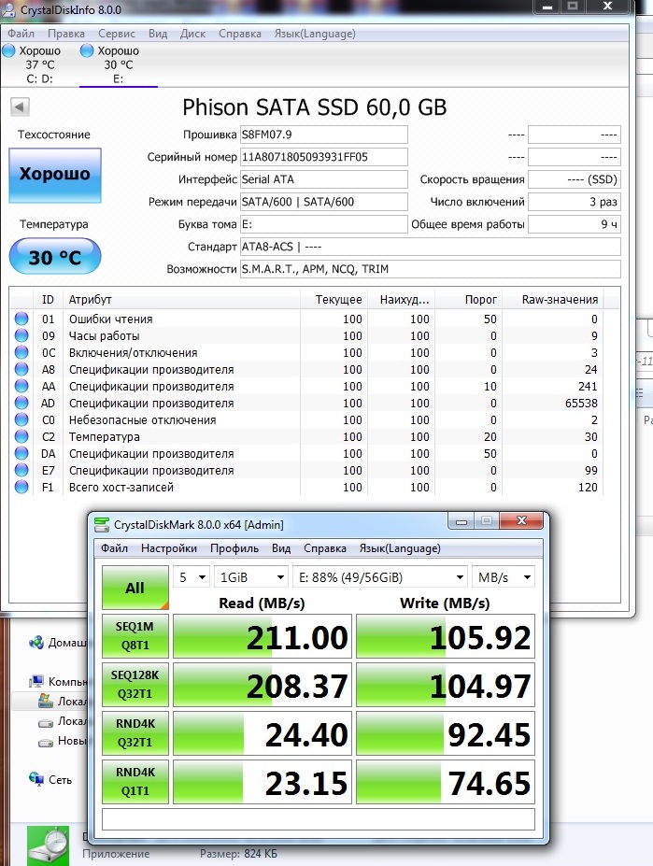Click status circle of attribute 0C Включения/отключения
The height and width of the screenshot is (866, 653).
coord(21,352)
